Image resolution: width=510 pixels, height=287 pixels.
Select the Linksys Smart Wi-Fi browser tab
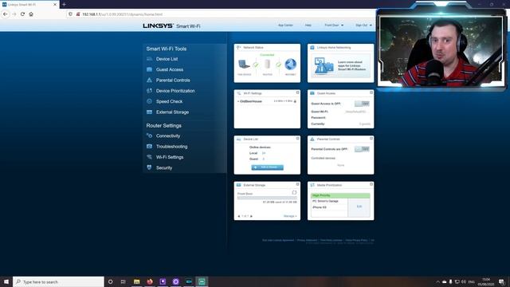(x=29, y=5)
